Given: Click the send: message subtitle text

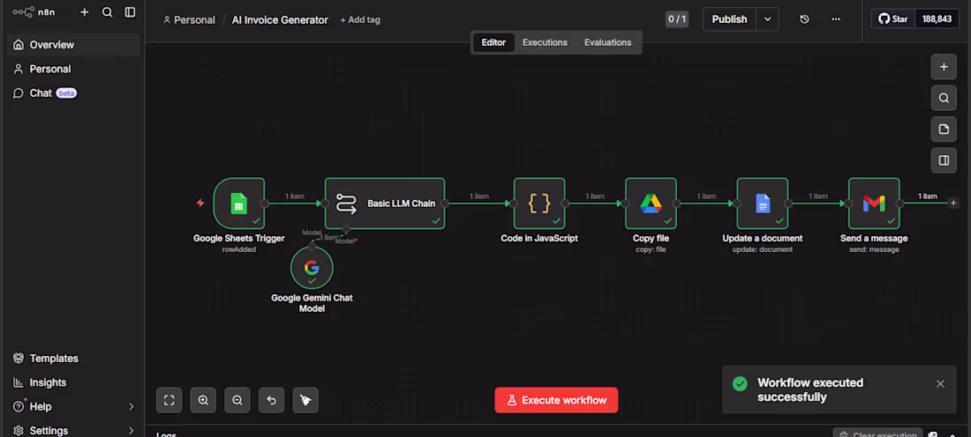Looking at the screenshot, I should tap(874, 249).
